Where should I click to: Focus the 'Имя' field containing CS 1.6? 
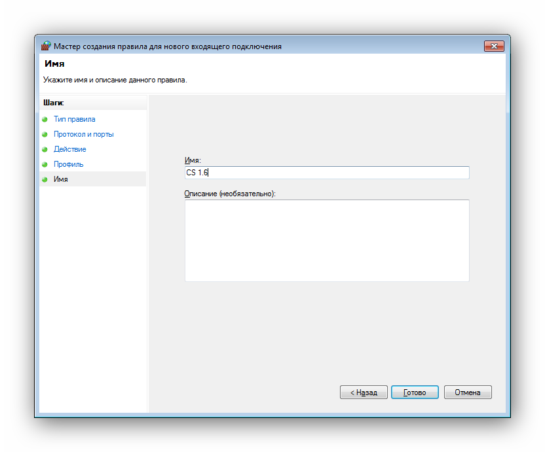tap(327, 173)
